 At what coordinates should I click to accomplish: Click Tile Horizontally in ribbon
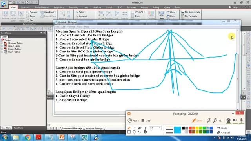[x=191, y=12]
